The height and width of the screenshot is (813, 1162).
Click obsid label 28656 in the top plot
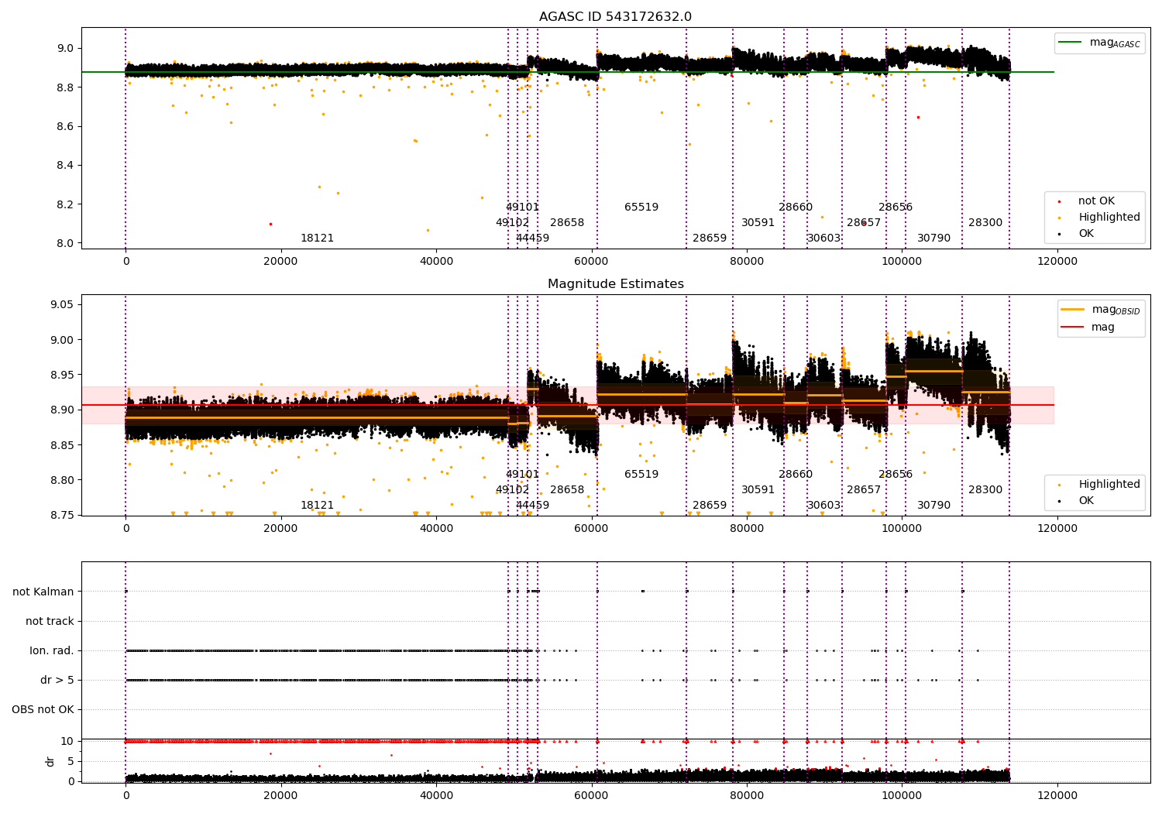pos(896,208)
